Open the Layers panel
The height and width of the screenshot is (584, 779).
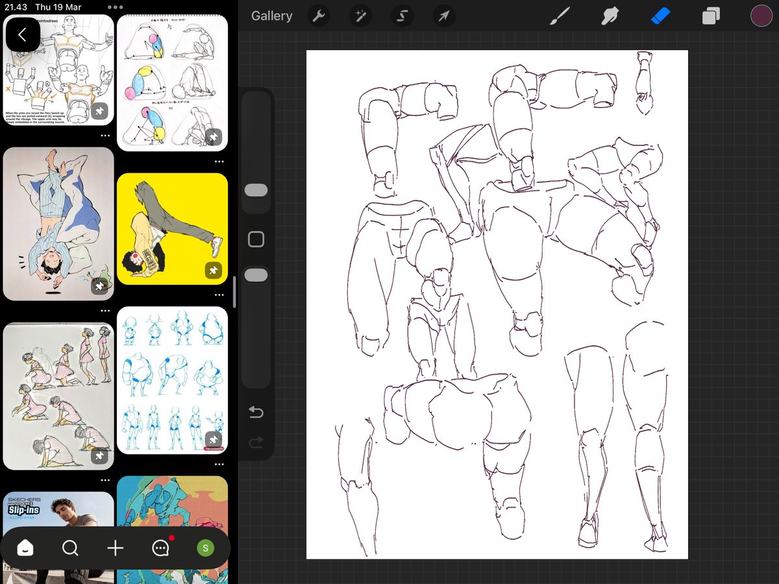coord(711,16)
